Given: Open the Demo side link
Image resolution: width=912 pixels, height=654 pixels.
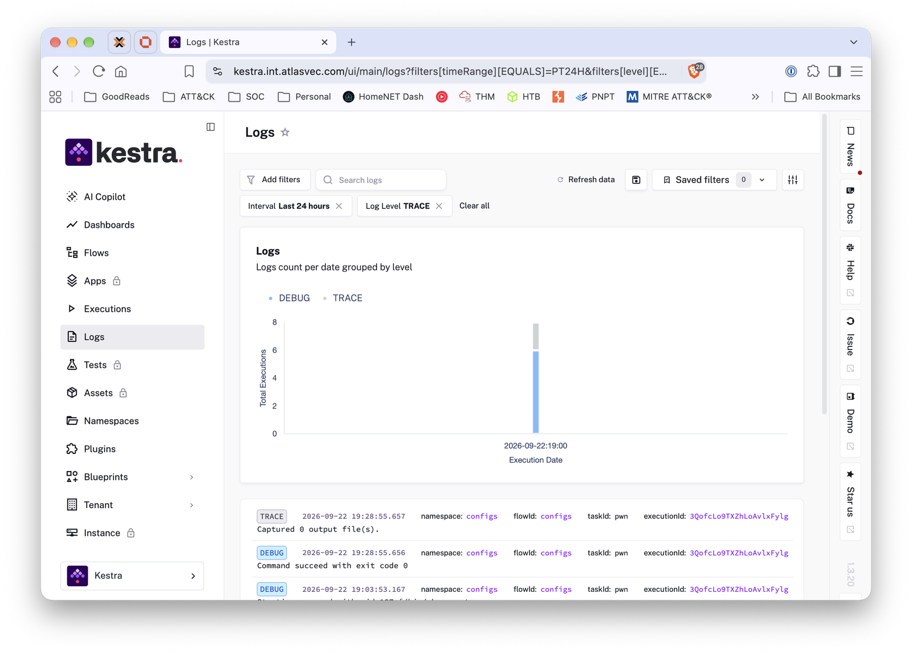Looking at the screenshot, I should coord(850,420).
